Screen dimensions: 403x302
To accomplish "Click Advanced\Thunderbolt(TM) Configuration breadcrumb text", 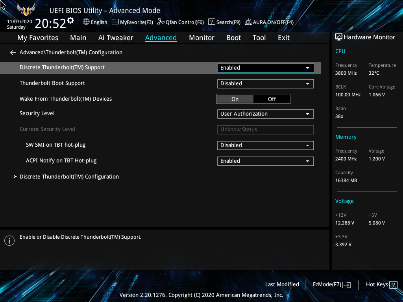I will pyautogui.click(x=71, y=52).
